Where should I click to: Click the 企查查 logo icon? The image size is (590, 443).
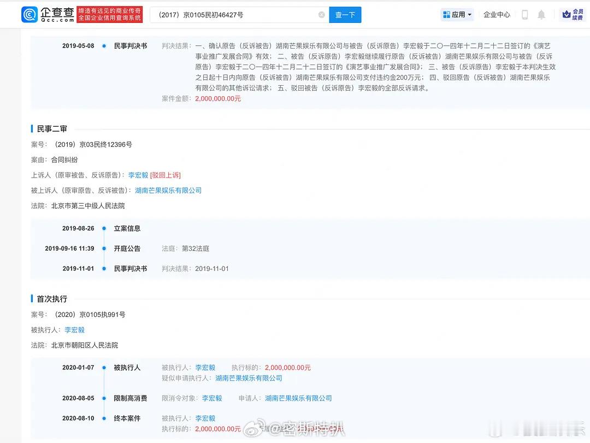click(29, 14)
